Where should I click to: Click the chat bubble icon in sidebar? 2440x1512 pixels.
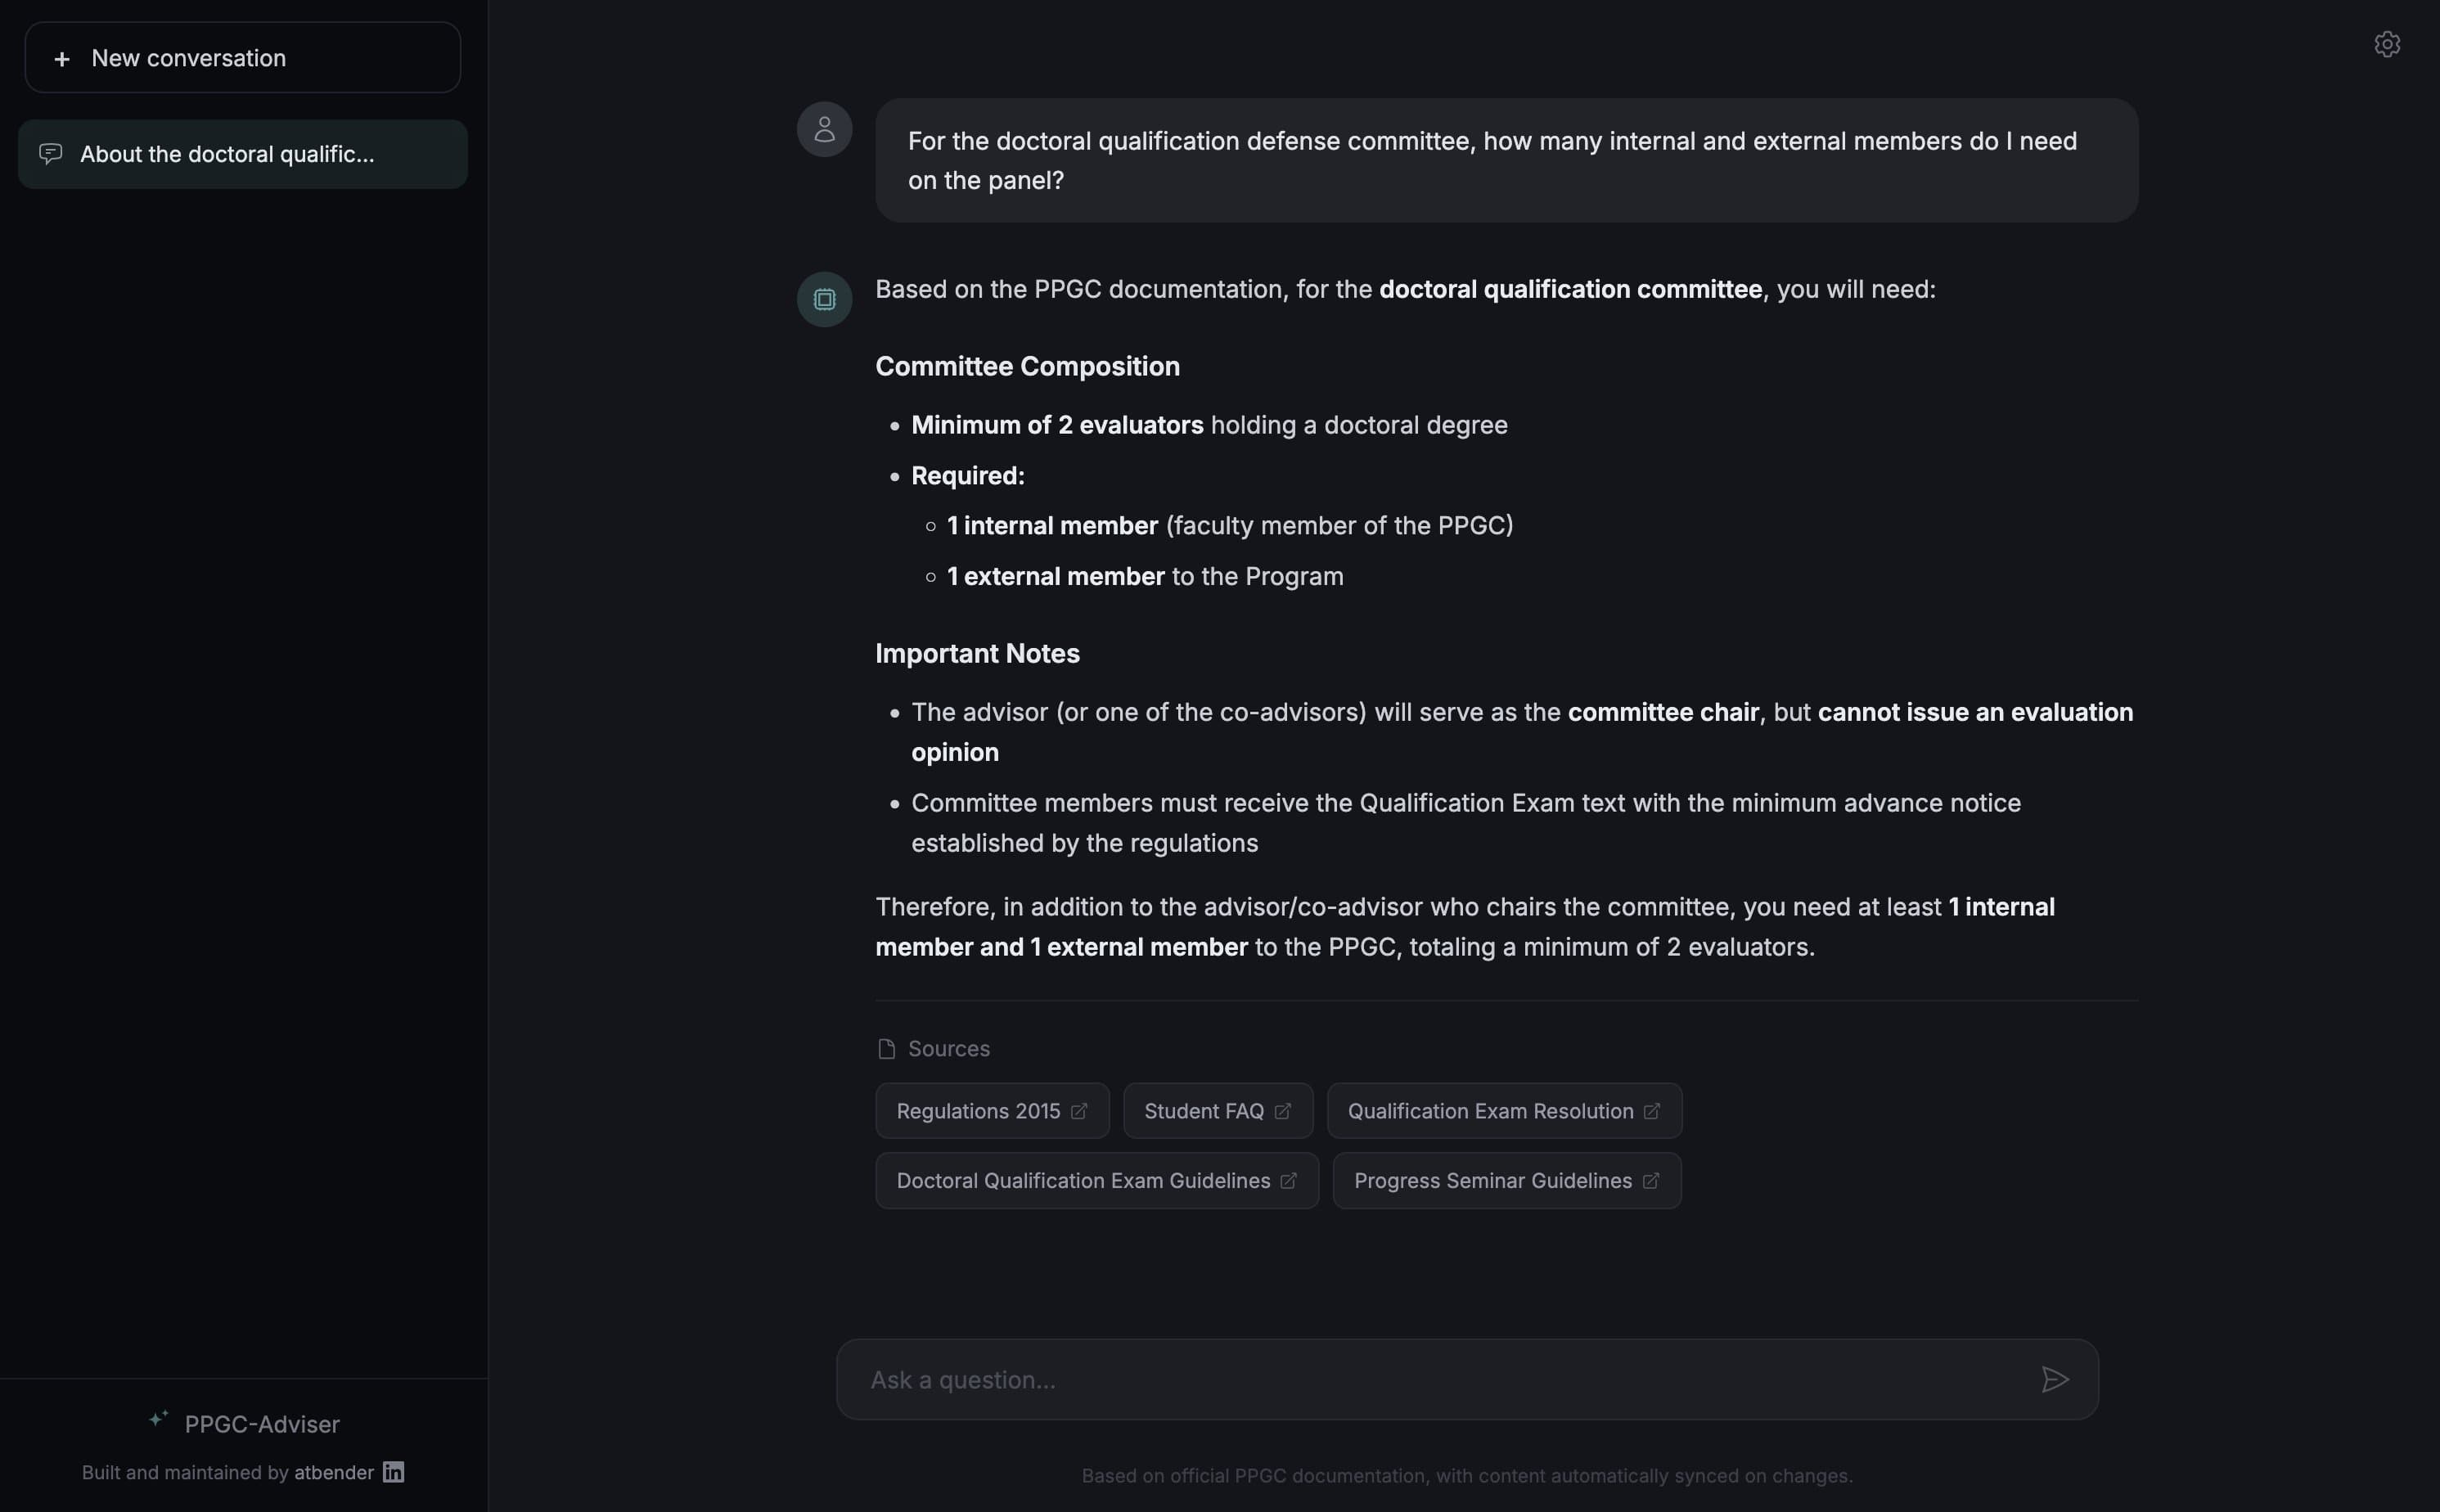[x=51, y=154]
